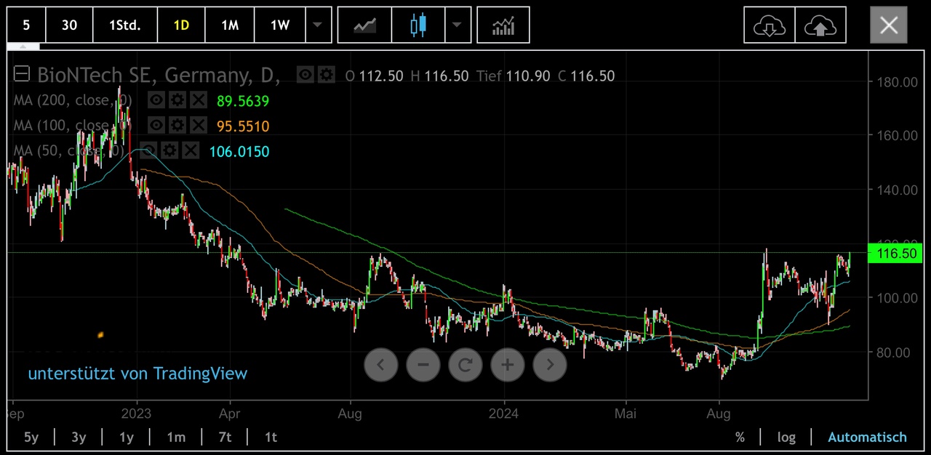Click the 2024 time axis label
Viewport: 931px width, 455px height.
click(503, 414)
